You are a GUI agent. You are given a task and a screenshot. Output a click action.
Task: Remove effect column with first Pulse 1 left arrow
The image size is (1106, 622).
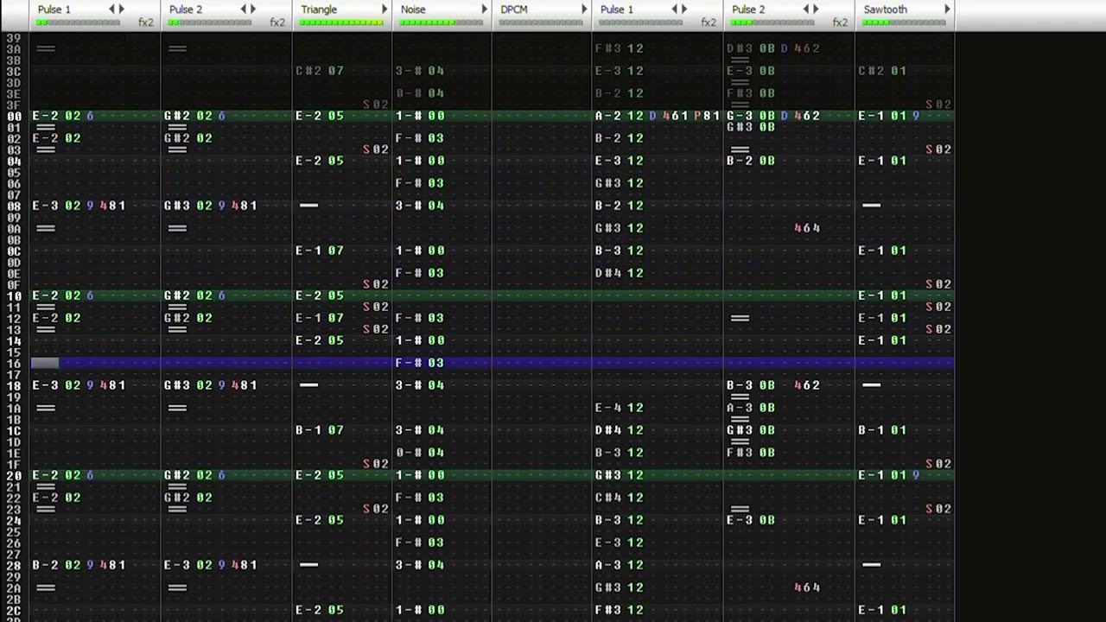[x=111, y=10]
